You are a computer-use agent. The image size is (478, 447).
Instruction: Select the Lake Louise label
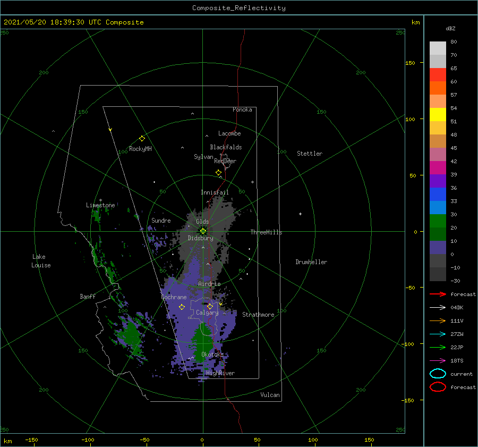pos(41,261)
